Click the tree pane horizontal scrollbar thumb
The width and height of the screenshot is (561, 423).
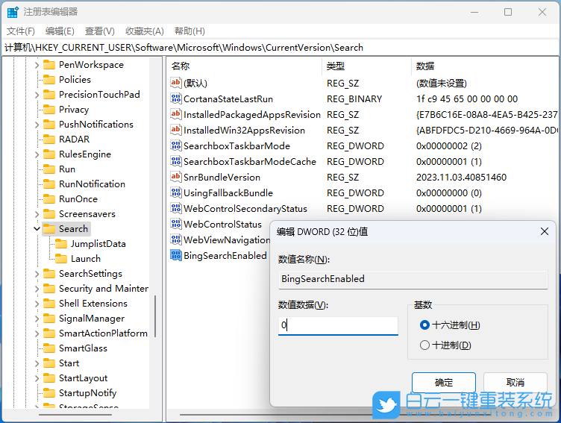[x=75, y=415]
